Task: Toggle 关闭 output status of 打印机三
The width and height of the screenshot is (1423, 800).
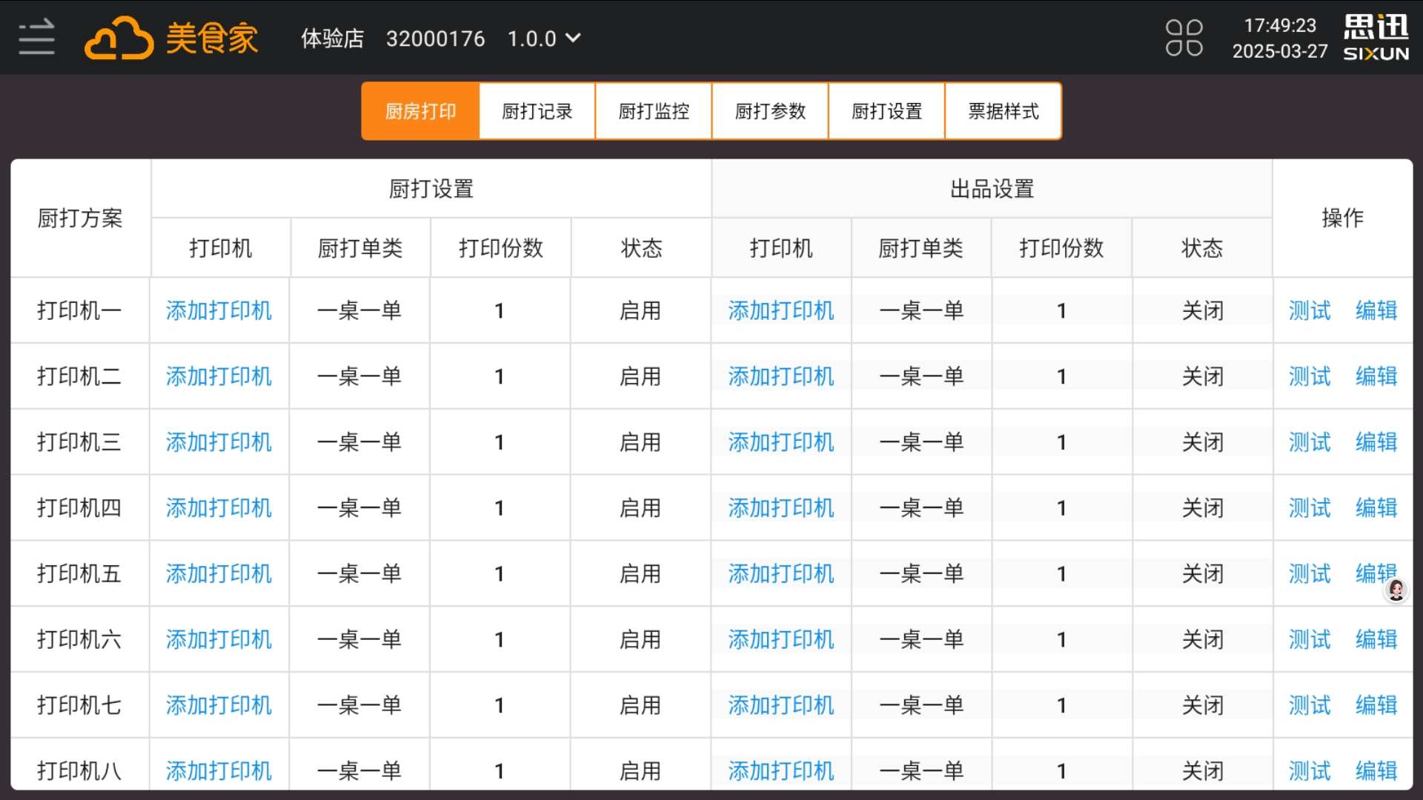Action: pyautogui.click(x=1203, y=441)
